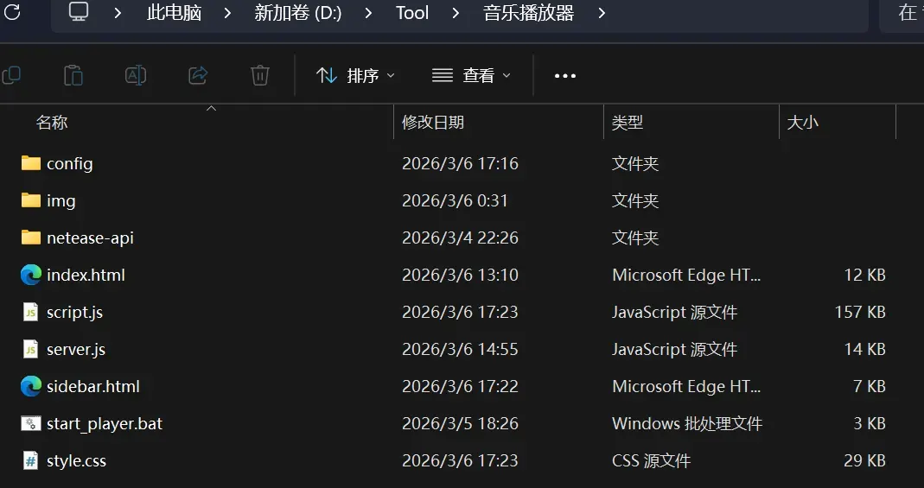924x488 pixels.
Task: Click the img folder icon
Action: pyautogui.click(x=30, y=200)
